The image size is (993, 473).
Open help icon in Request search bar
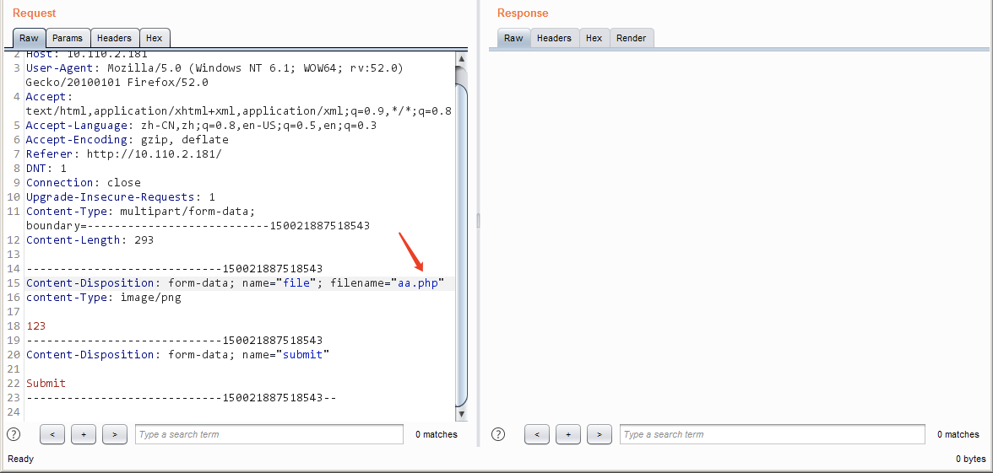click(x=14, y=434)
